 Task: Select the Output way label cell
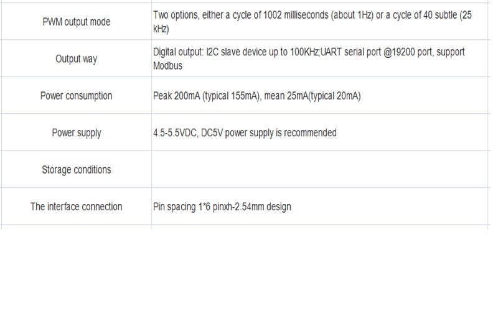(x=76, y=58)
